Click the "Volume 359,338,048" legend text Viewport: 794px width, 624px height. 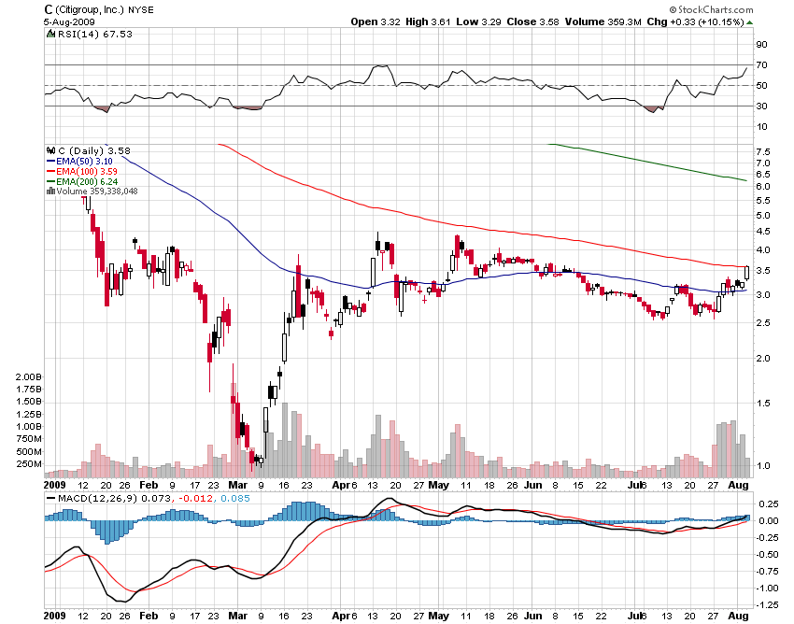pyautogui.click(x=97, y=191)
